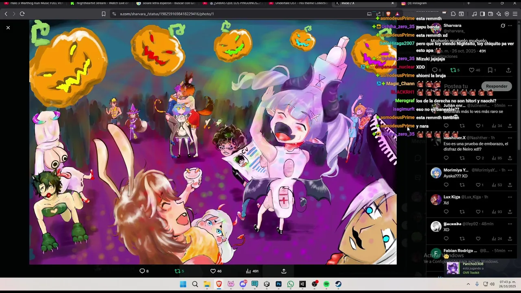Open Sharvara's profile name in the side panel
The height and width of the screenshot is (293, 521).
point(452,26)
